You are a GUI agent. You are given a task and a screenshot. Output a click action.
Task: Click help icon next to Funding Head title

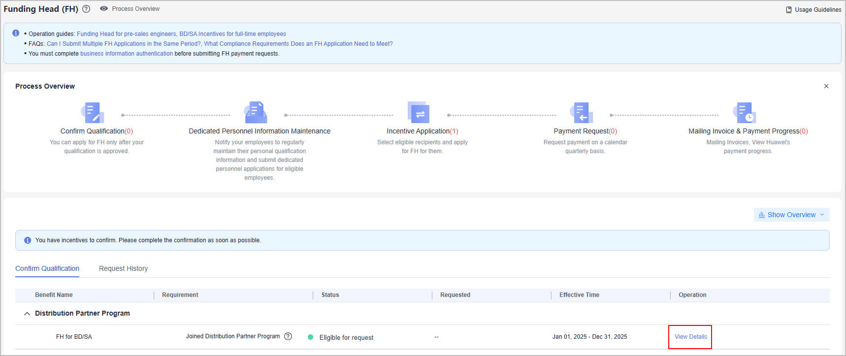coord(86,9)
